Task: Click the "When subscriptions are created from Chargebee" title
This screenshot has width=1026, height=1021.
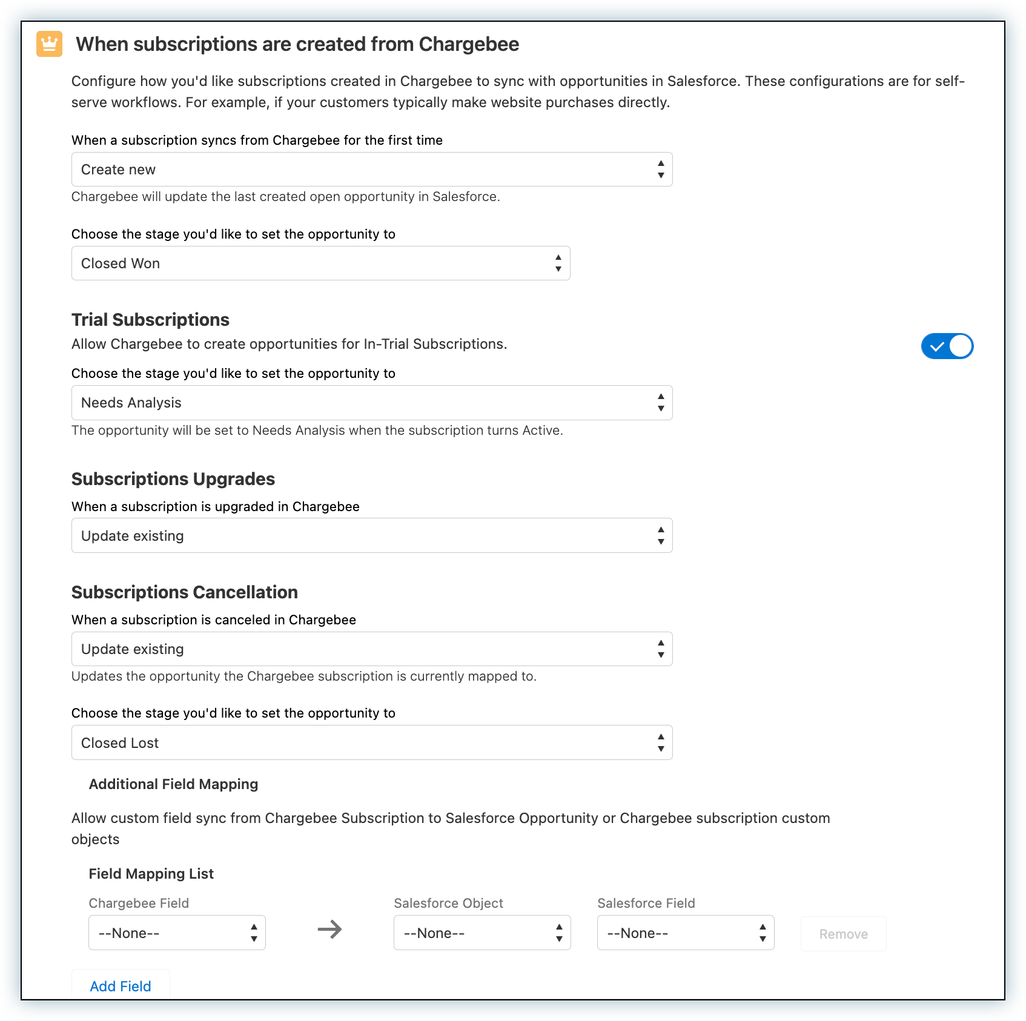Action: pos(297,44)
